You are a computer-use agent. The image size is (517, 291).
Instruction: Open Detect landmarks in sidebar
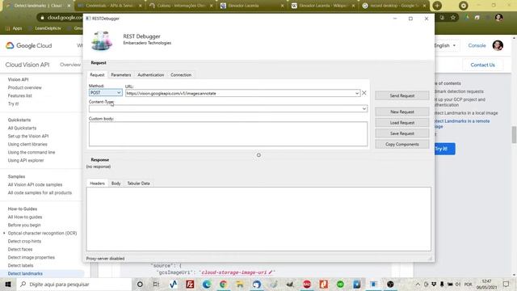25,273
